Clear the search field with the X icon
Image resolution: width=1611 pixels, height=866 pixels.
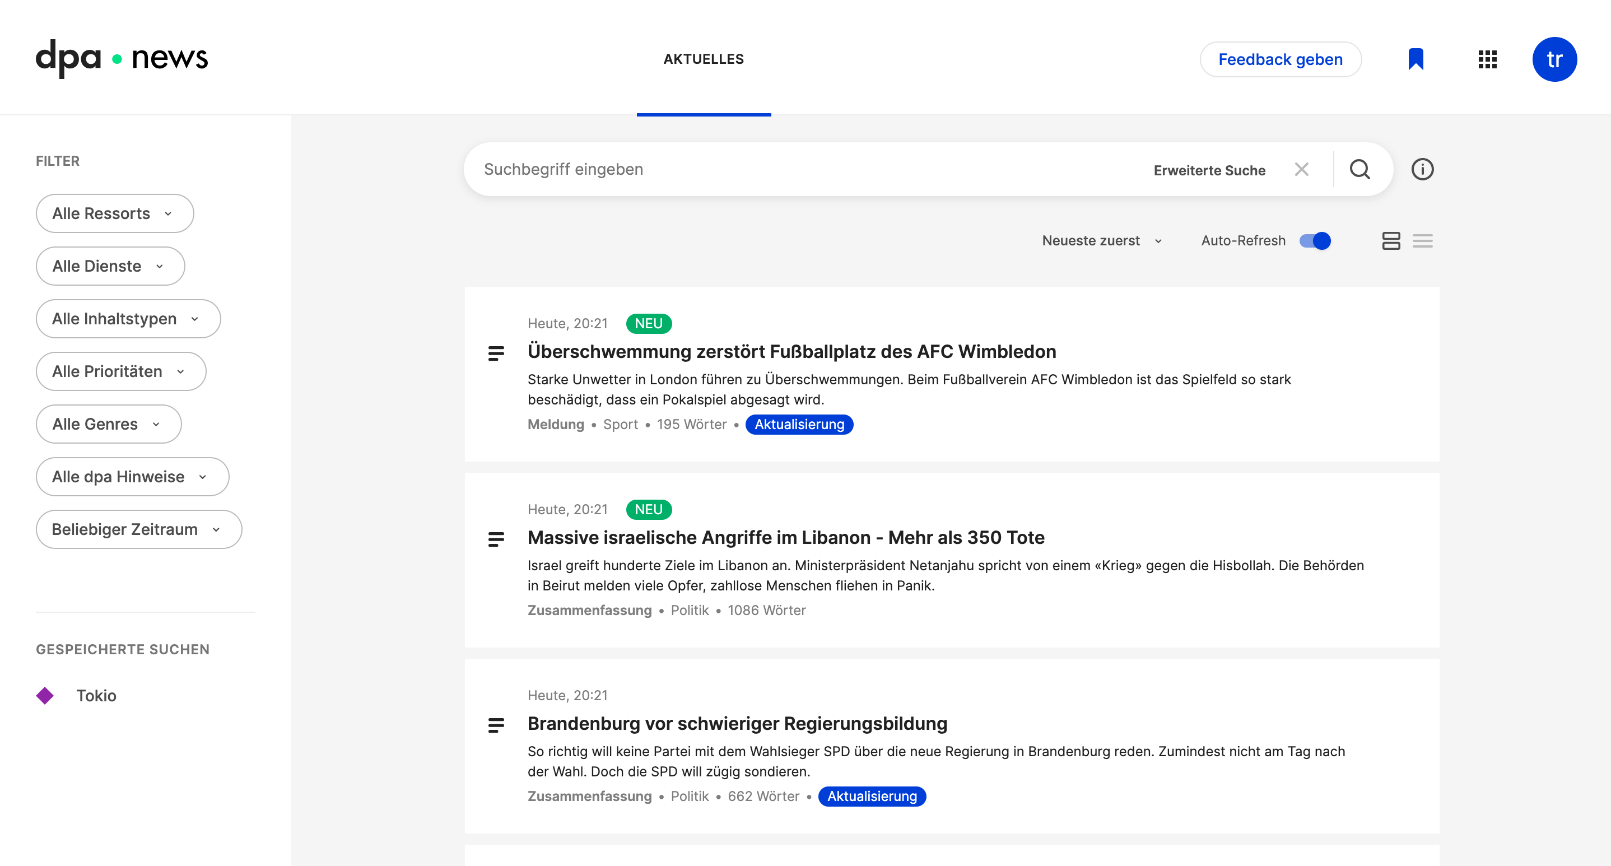pyautogui.click(x=1301, y=170)
